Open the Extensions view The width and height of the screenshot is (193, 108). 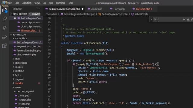click(5, 46)
